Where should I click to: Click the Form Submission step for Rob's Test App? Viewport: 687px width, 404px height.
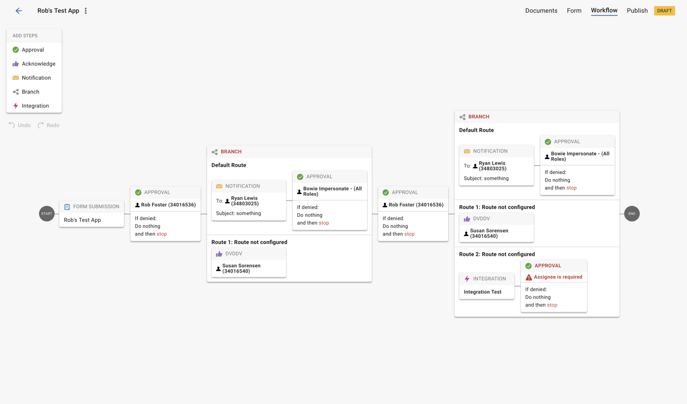pos(91,213)
